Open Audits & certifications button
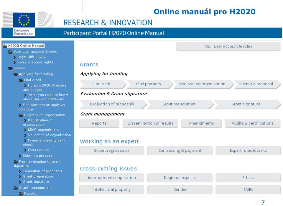283x206 pixels. [253, 123]
